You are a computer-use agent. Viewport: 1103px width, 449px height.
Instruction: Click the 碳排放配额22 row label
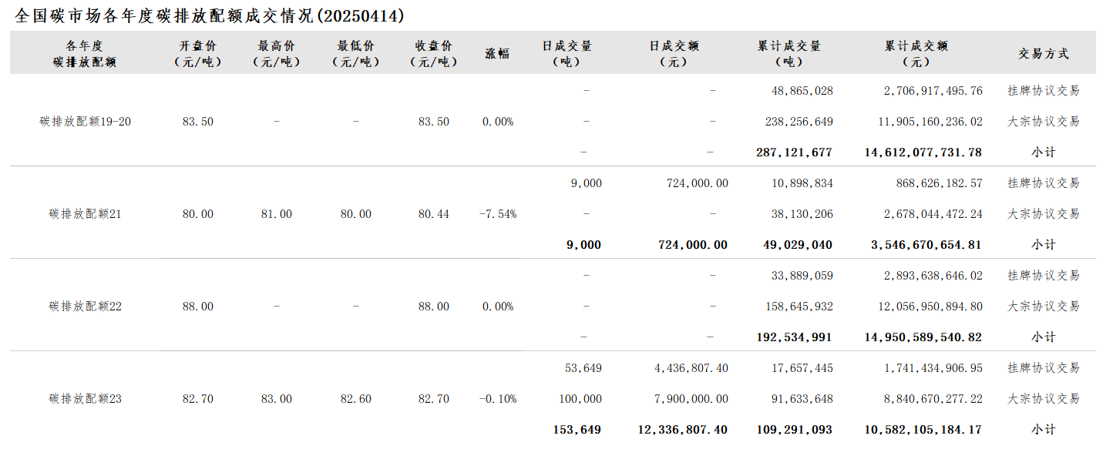(x=86, y=307)
